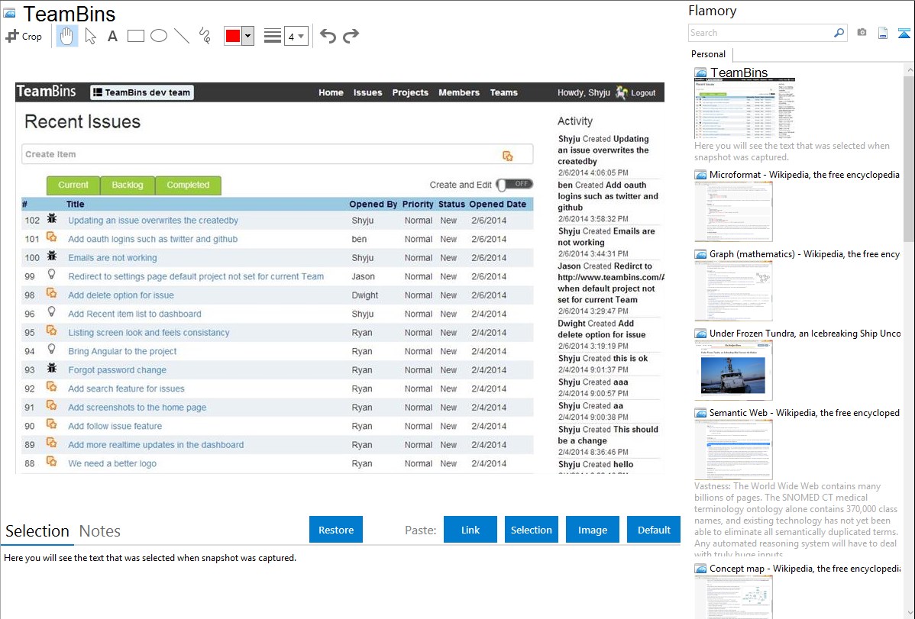Open the Personal tab
The image size is (915, 619).
click(x=708, y=54)
